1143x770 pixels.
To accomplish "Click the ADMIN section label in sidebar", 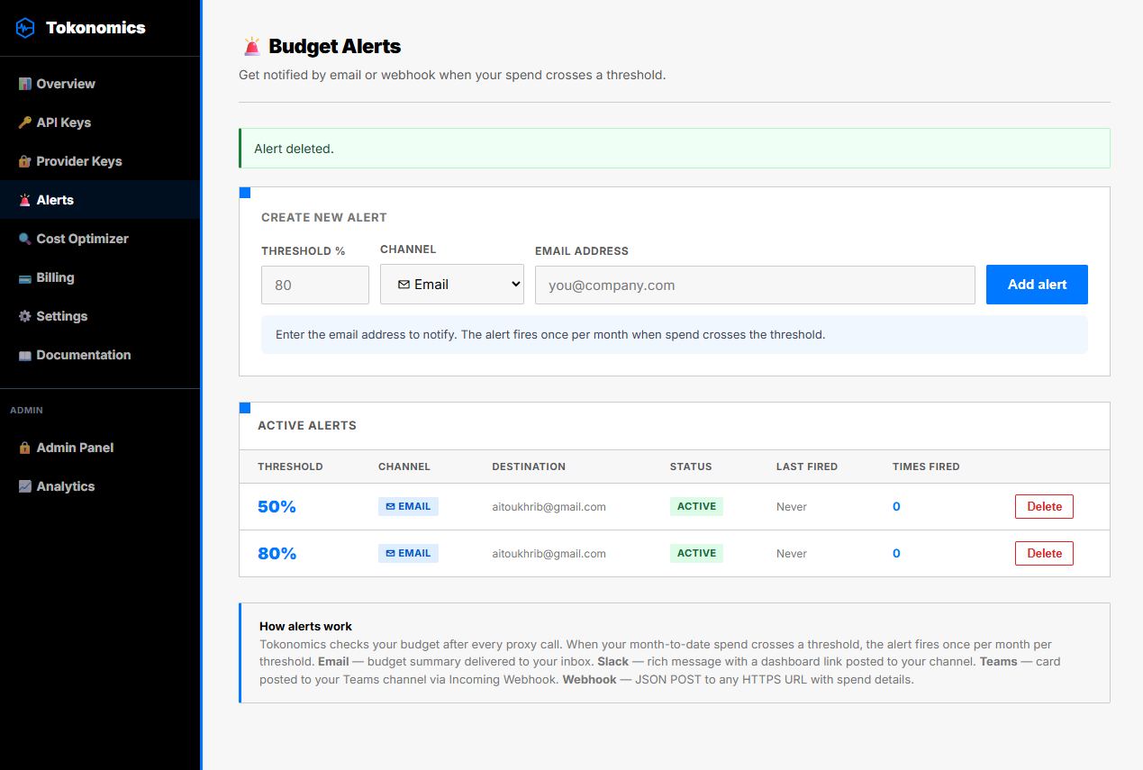I will coord(26,410).
